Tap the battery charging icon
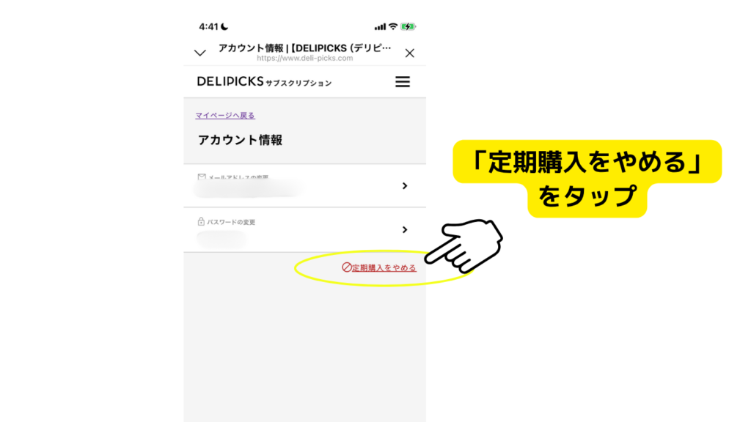The width and height of the screenshot is (751, 422). (x=408, y=26)
